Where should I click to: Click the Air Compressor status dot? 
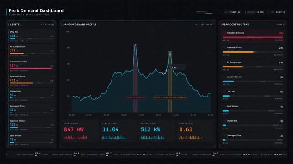pyautogui.click(x=53, y=47)
